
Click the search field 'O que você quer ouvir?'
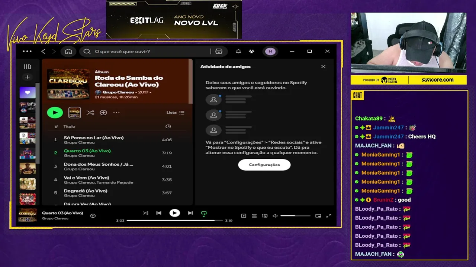click(x=145, y=51)
